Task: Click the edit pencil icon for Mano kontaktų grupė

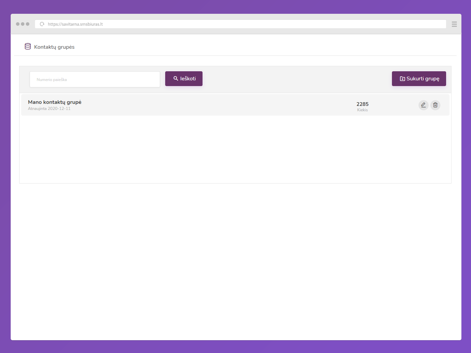Action: pyautogui.click(x=423, y=105)
